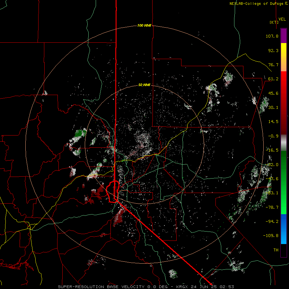The image size is (289, 289).
Task: Select the -109.8 scale label
Action: pos(271,236)
